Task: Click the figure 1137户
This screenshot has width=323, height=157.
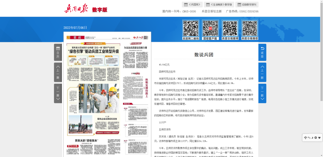Action: coord(162,122)
